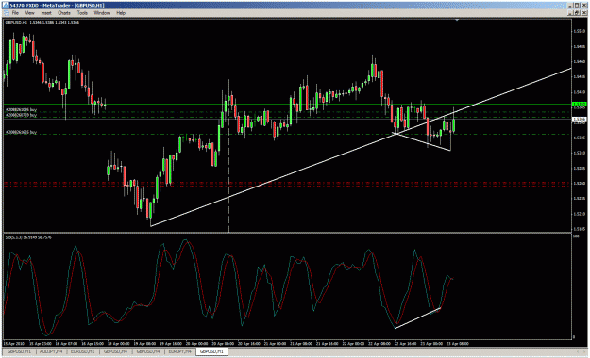Image resolution: width=590 pixels, height=358 pixels.
Task: Restore the inner chart window via MDI button
Action: click(x=577, y=13)
